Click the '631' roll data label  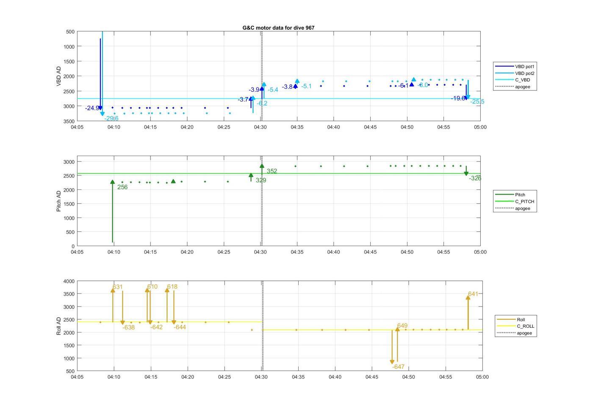(117, 287)
